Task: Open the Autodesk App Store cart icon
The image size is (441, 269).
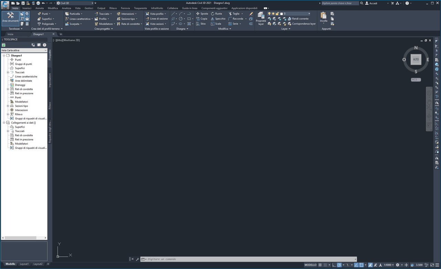Action: tap(392, 3)
